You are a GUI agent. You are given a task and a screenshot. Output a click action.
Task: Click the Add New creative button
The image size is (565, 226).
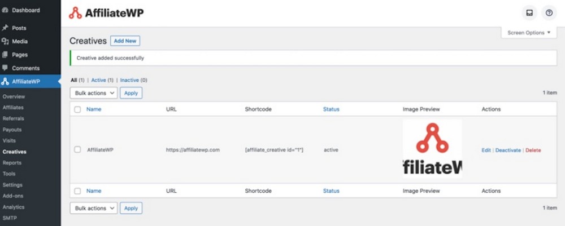pos(125,41)
